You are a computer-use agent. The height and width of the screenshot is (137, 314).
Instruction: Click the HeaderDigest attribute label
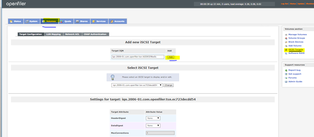pos(118,118)
